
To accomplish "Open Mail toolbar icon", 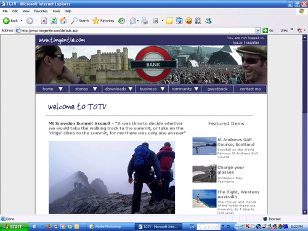I will [133, 21].
